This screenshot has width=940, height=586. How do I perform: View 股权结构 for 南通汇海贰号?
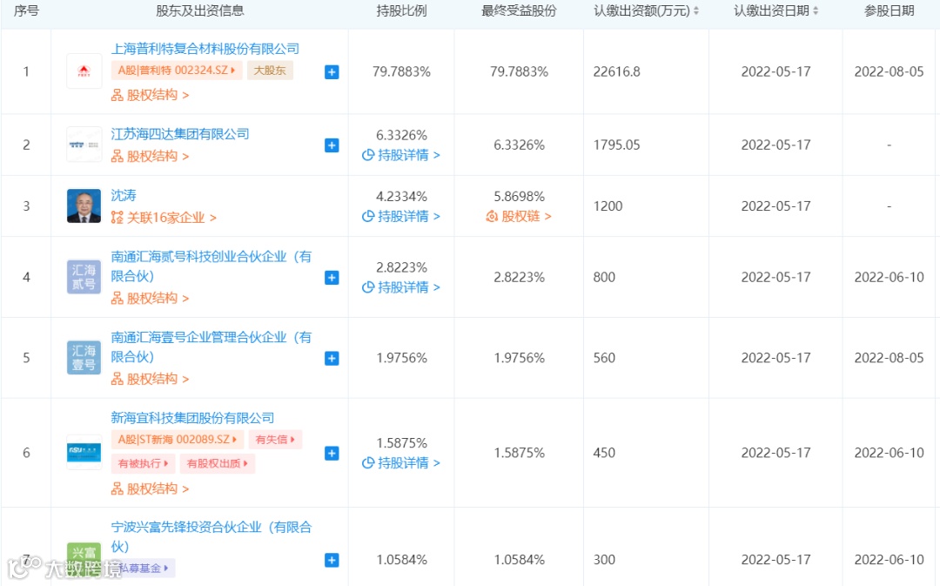click(x=150, y=298)
